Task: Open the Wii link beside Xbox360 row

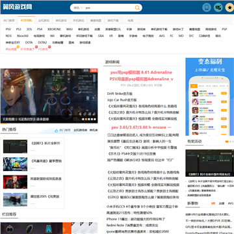Action: coord(52,36)
